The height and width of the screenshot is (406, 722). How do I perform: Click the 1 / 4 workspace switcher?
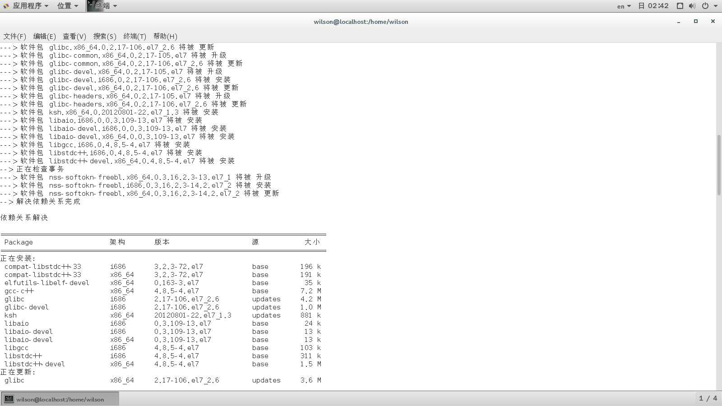(x=708, y=398)
